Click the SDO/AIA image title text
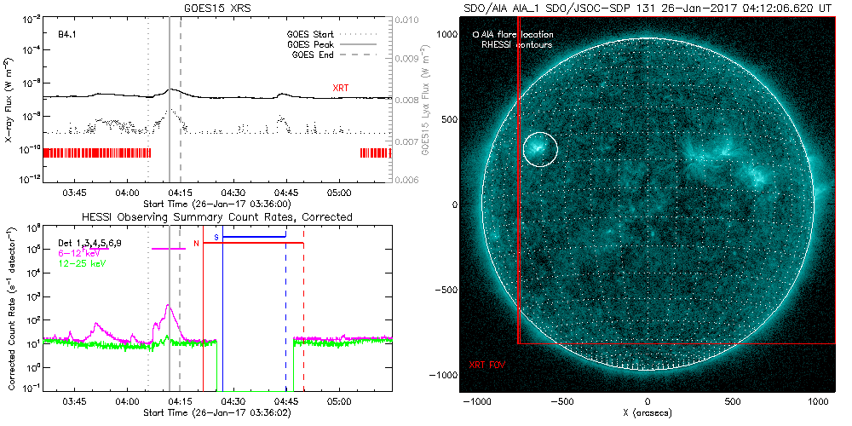852x426 pixels. coord(648,6)
